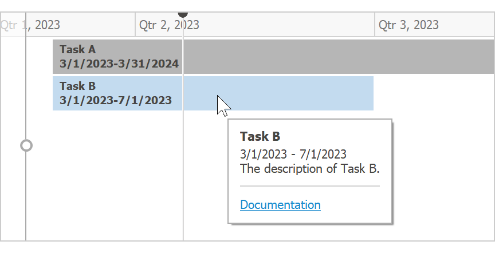Click the vertical today line below the bars
The height and width of the screenshot is (253, 495).
click(x=183, y=172)
